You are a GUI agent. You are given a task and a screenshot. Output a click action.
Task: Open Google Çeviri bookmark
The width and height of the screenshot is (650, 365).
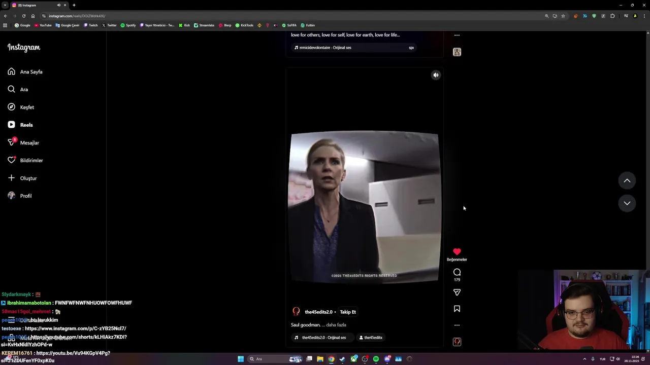tap(68, 25)
